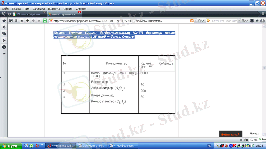The image size is (266, 149).
Task: Open the Вид menu
Action: [x=27, y=9]
